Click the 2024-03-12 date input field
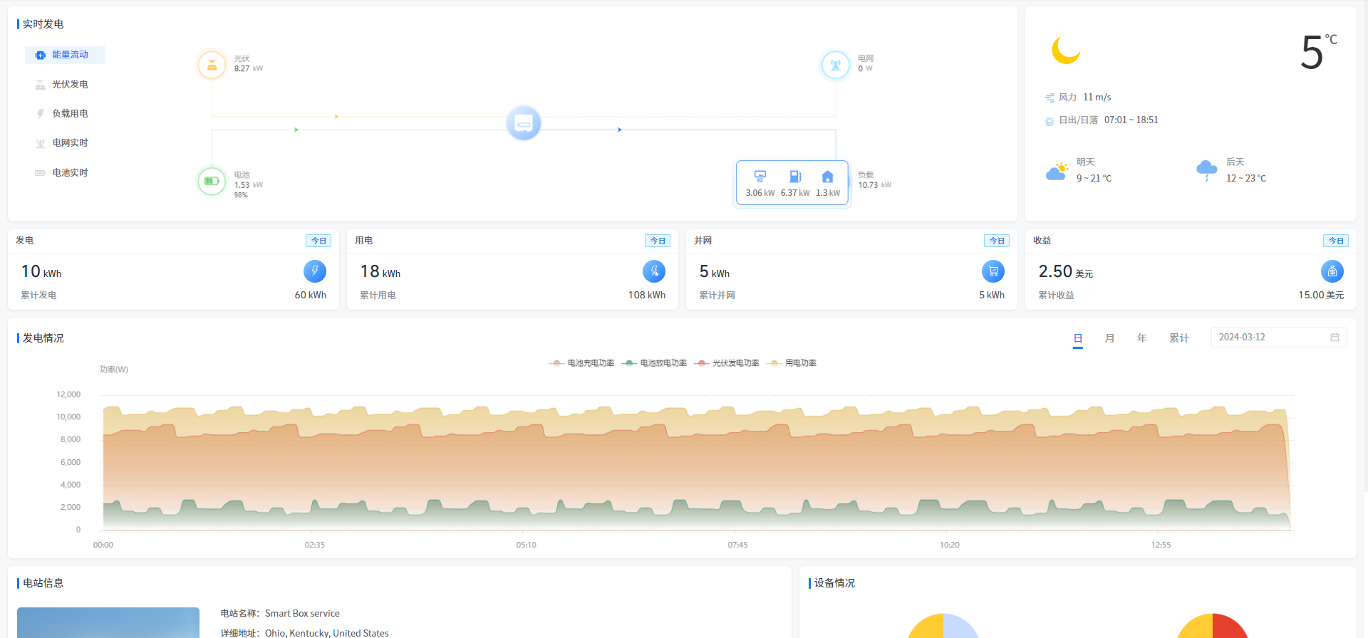The height and width of the screenshot is (638, 1368). pos(1268,338)
